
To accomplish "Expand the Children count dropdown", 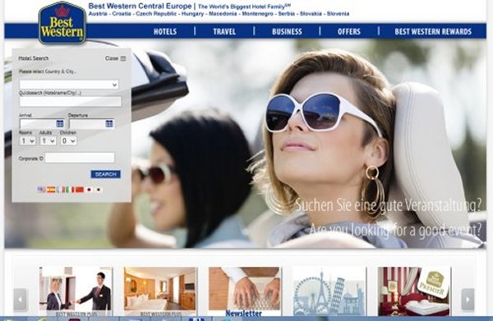I will [68, 140].
